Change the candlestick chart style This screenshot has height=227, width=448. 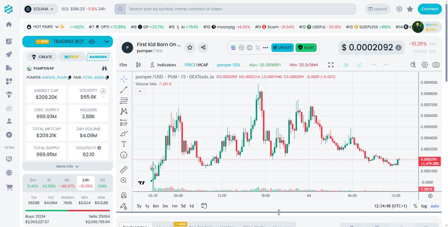pyautogui.click(x=139, y=65)
